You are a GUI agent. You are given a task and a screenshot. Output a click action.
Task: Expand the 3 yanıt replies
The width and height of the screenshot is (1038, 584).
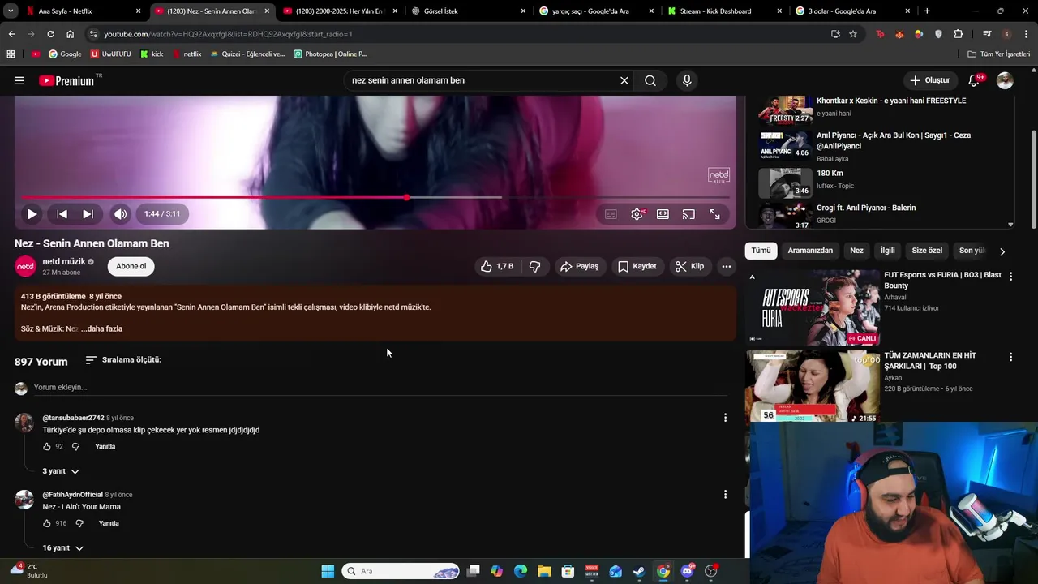point(61,471)
